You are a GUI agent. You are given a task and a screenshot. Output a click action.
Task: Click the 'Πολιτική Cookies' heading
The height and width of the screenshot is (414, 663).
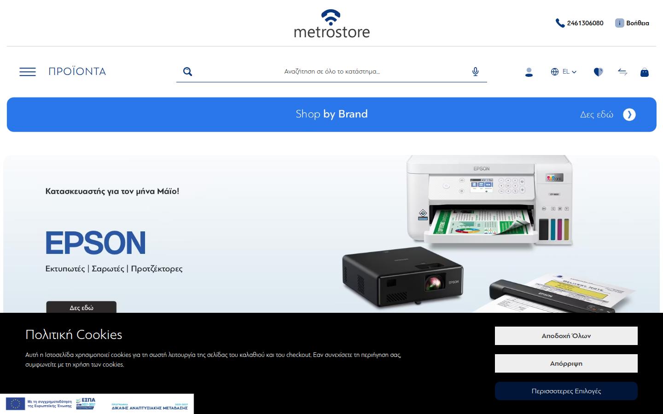[x=74, y=334]
